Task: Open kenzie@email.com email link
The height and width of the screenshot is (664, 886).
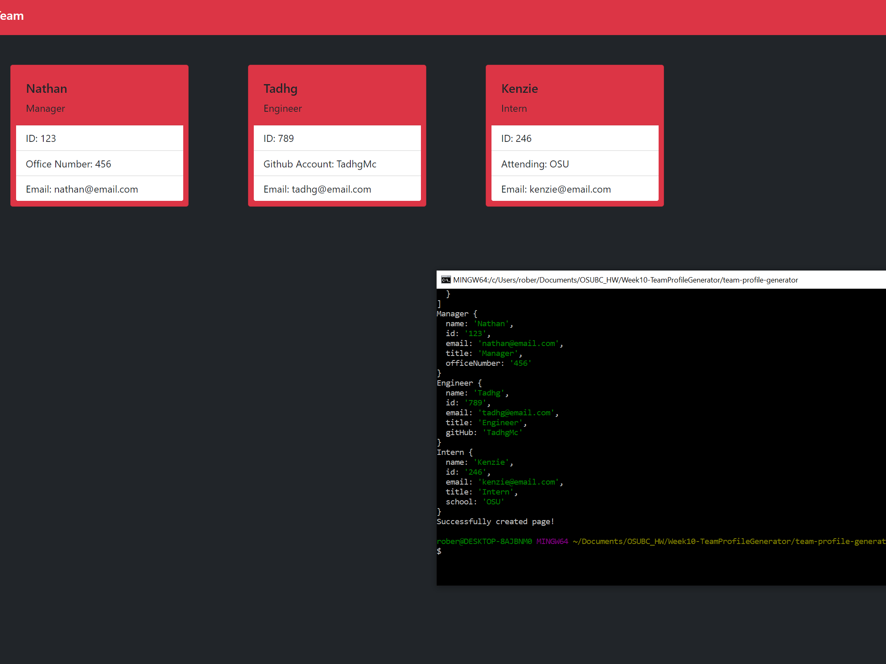Action: point(570,189)
